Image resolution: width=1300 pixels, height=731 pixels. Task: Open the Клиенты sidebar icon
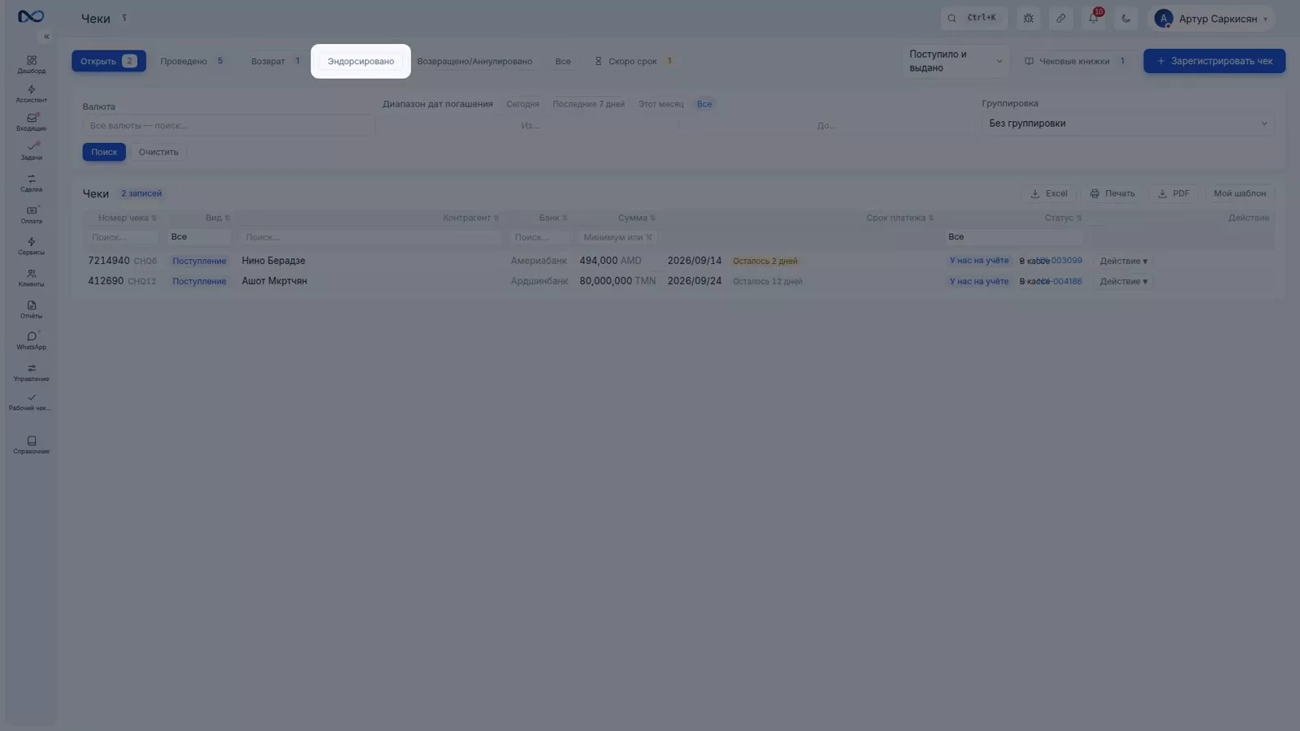31,278
